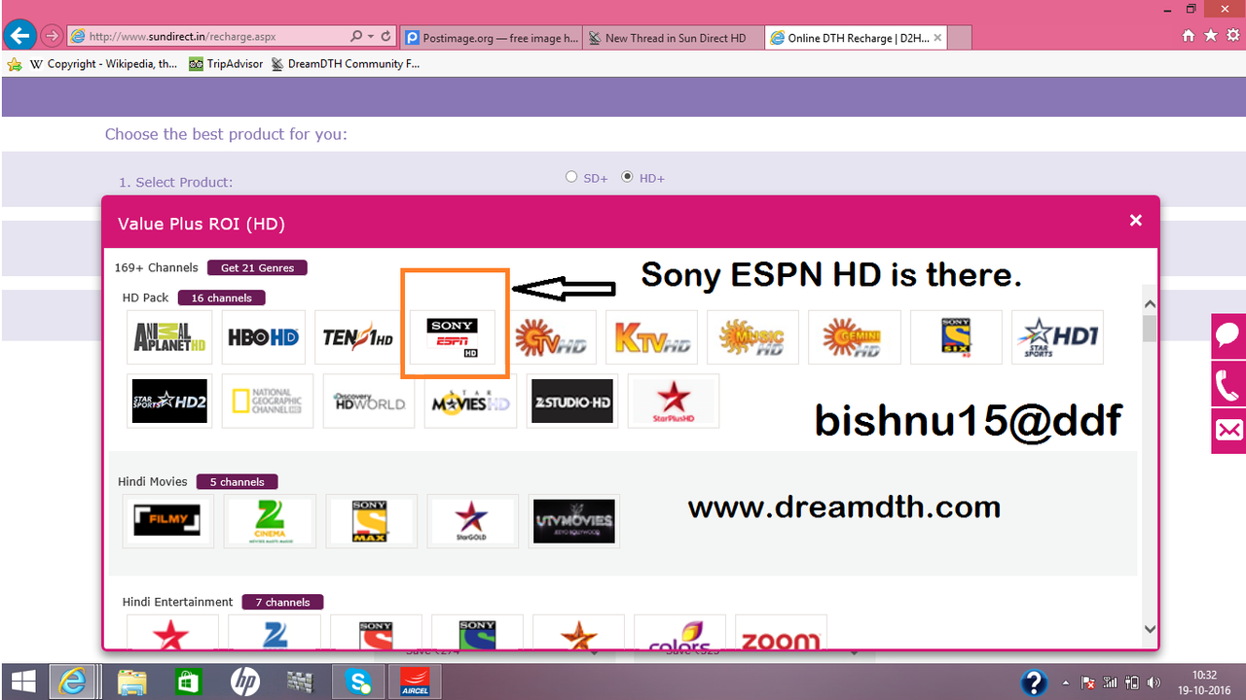Select the Star Gold channel logo
Image resolution: width=1246 pixels, height=700 pixels.
[472, 521]
